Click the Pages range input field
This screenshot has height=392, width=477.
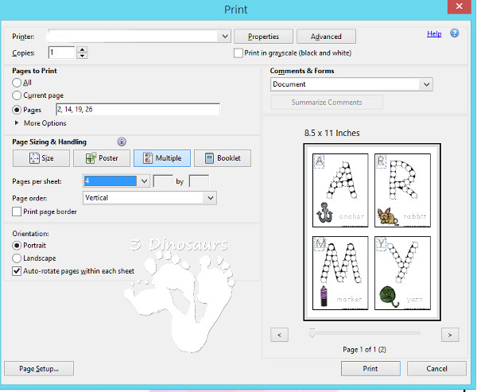tap(137, 110)
